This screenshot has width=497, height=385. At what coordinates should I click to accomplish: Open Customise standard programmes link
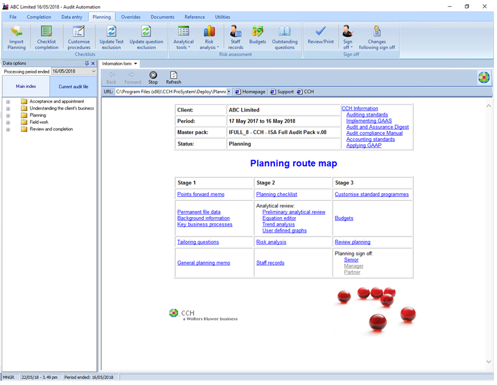coord(371,195)
